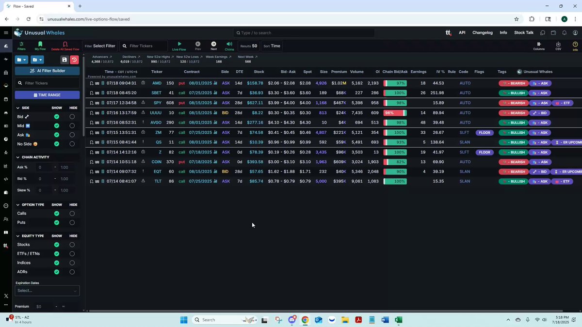Open the second blue folder dropdown
Screen dimensions: 582x327
coord(37,60)
